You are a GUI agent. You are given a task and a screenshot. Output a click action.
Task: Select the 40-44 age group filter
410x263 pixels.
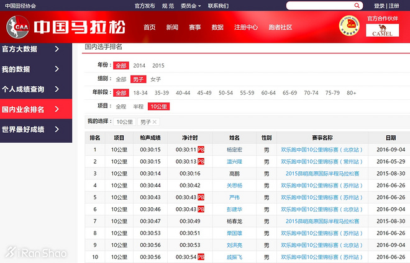pyautogui.click(x=183, y=93)
